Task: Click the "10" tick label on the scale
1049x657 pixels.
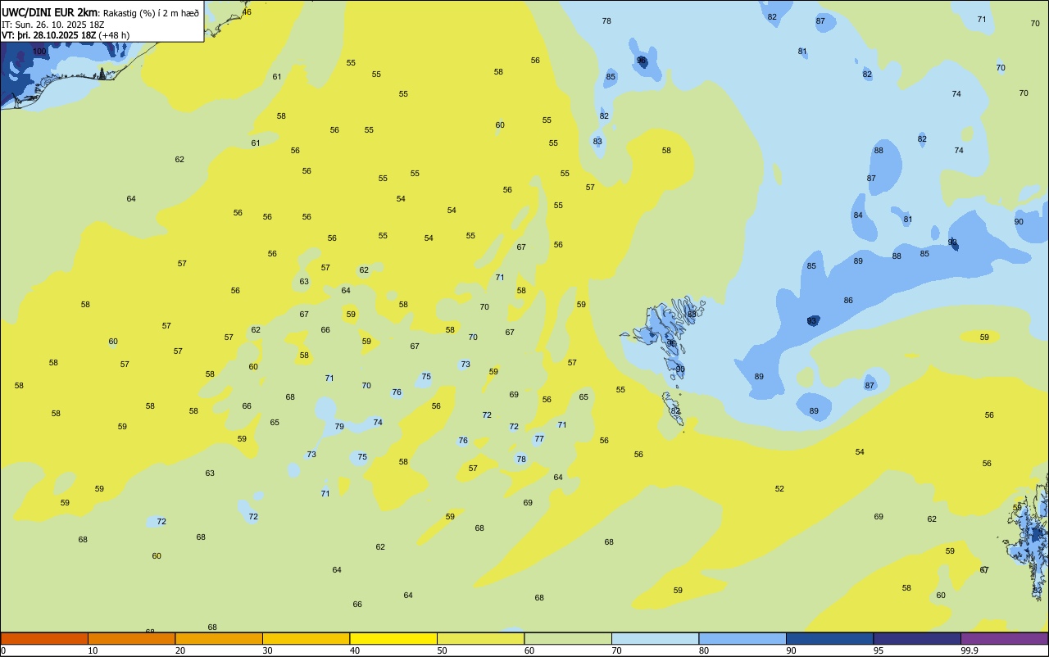Action: coord(93,650)
